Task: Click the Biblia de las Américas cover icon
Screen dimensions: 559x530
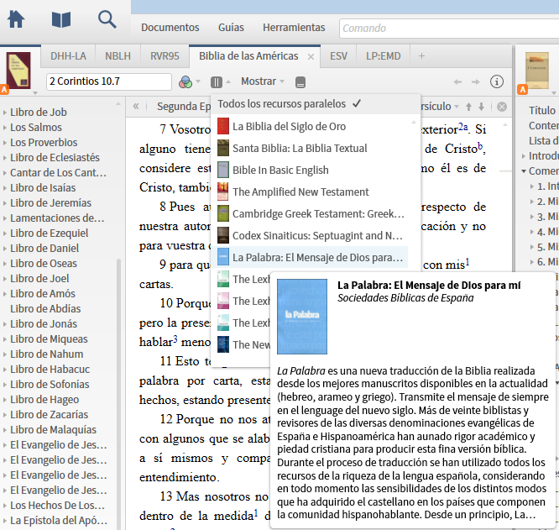Action: (18, 71)
